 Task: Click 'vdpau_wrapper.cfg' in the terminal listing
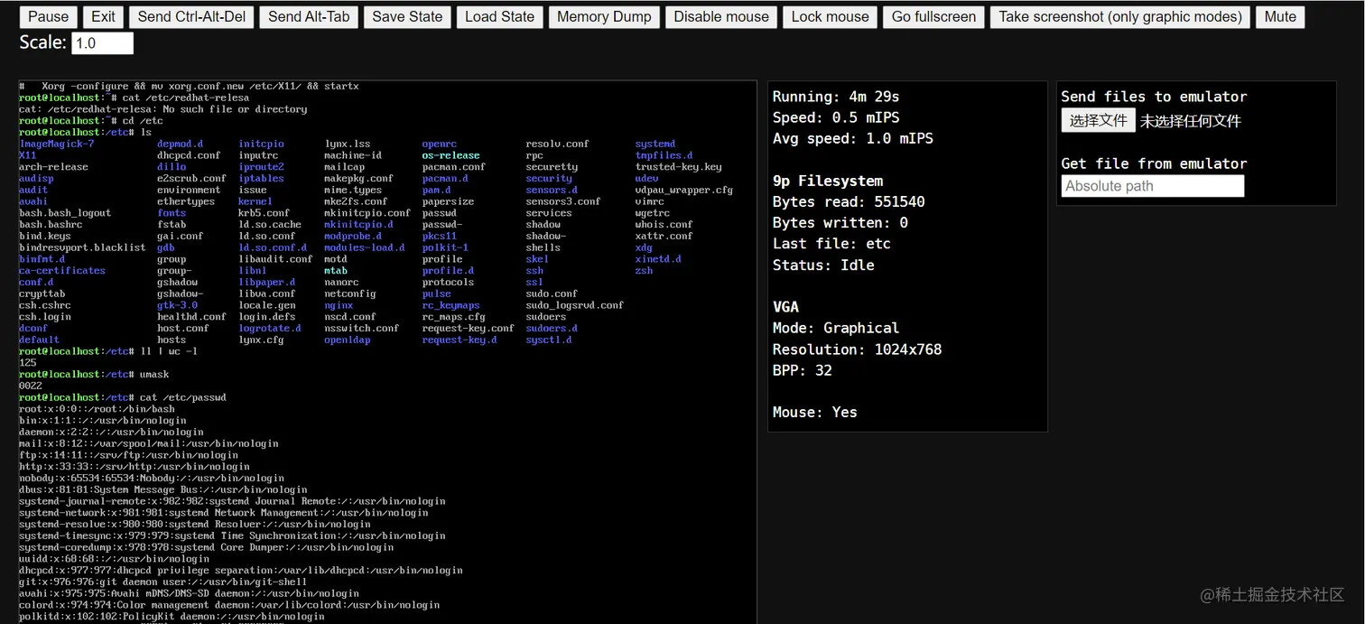point(683,190)
